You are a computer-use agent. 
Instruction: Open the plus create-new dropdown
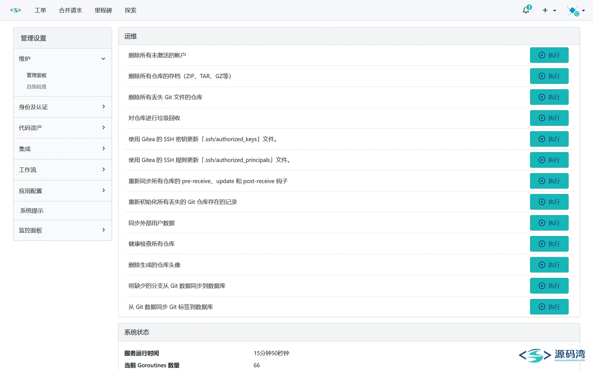point(549,10)
